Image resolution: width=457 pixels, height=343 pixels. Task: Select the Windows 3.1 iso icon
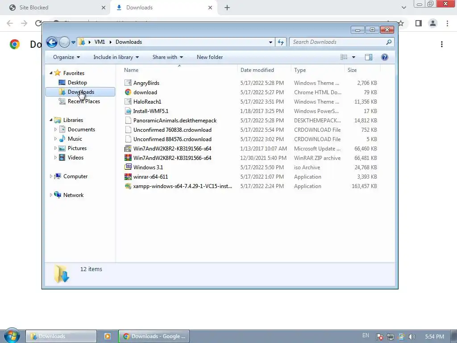pyautogui.click(x=128, y=167)
